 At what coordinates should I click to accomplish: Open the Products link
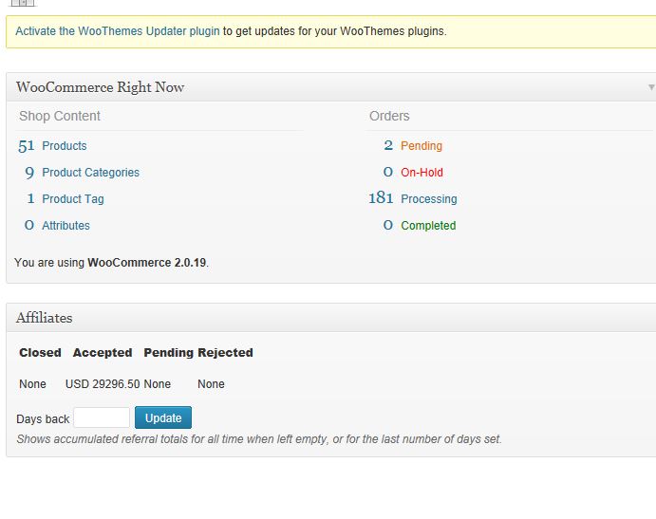click(x=65, y=146)
